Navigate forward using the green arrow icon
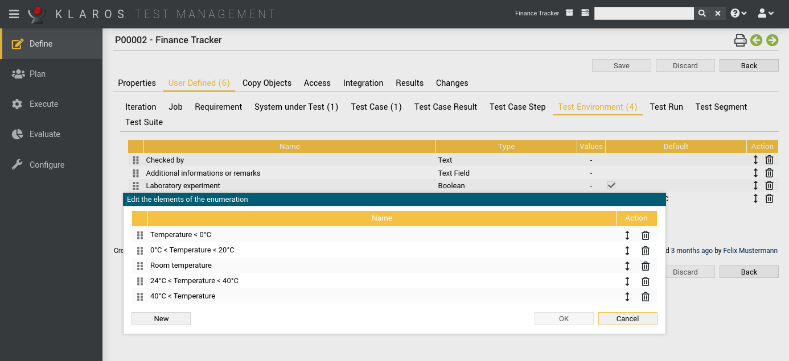The image size is (789, 361). (772, 40)
